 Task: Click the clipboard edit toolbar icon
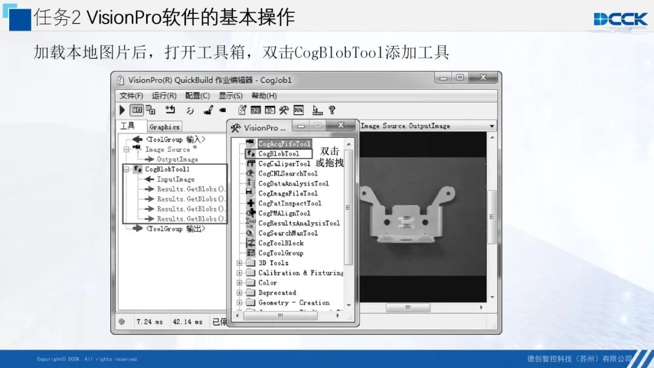click(x=242, y=110)
